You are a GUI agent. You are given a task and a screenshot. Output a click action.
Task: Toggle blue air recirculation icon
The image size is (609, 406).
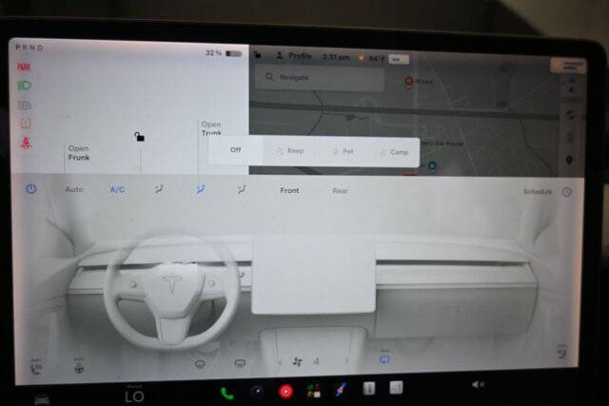384,358
